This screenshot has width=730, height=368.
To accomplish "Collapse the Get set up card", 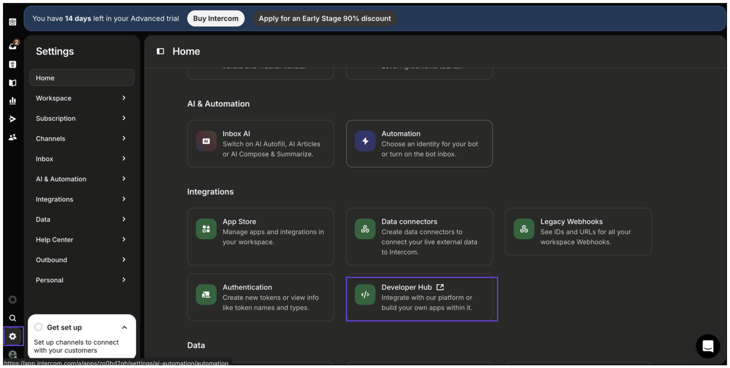I will 124,328.
